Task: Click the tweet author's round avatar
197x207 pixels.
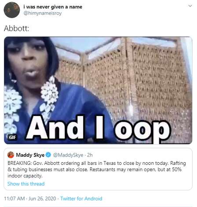Action: pos(12,10)
